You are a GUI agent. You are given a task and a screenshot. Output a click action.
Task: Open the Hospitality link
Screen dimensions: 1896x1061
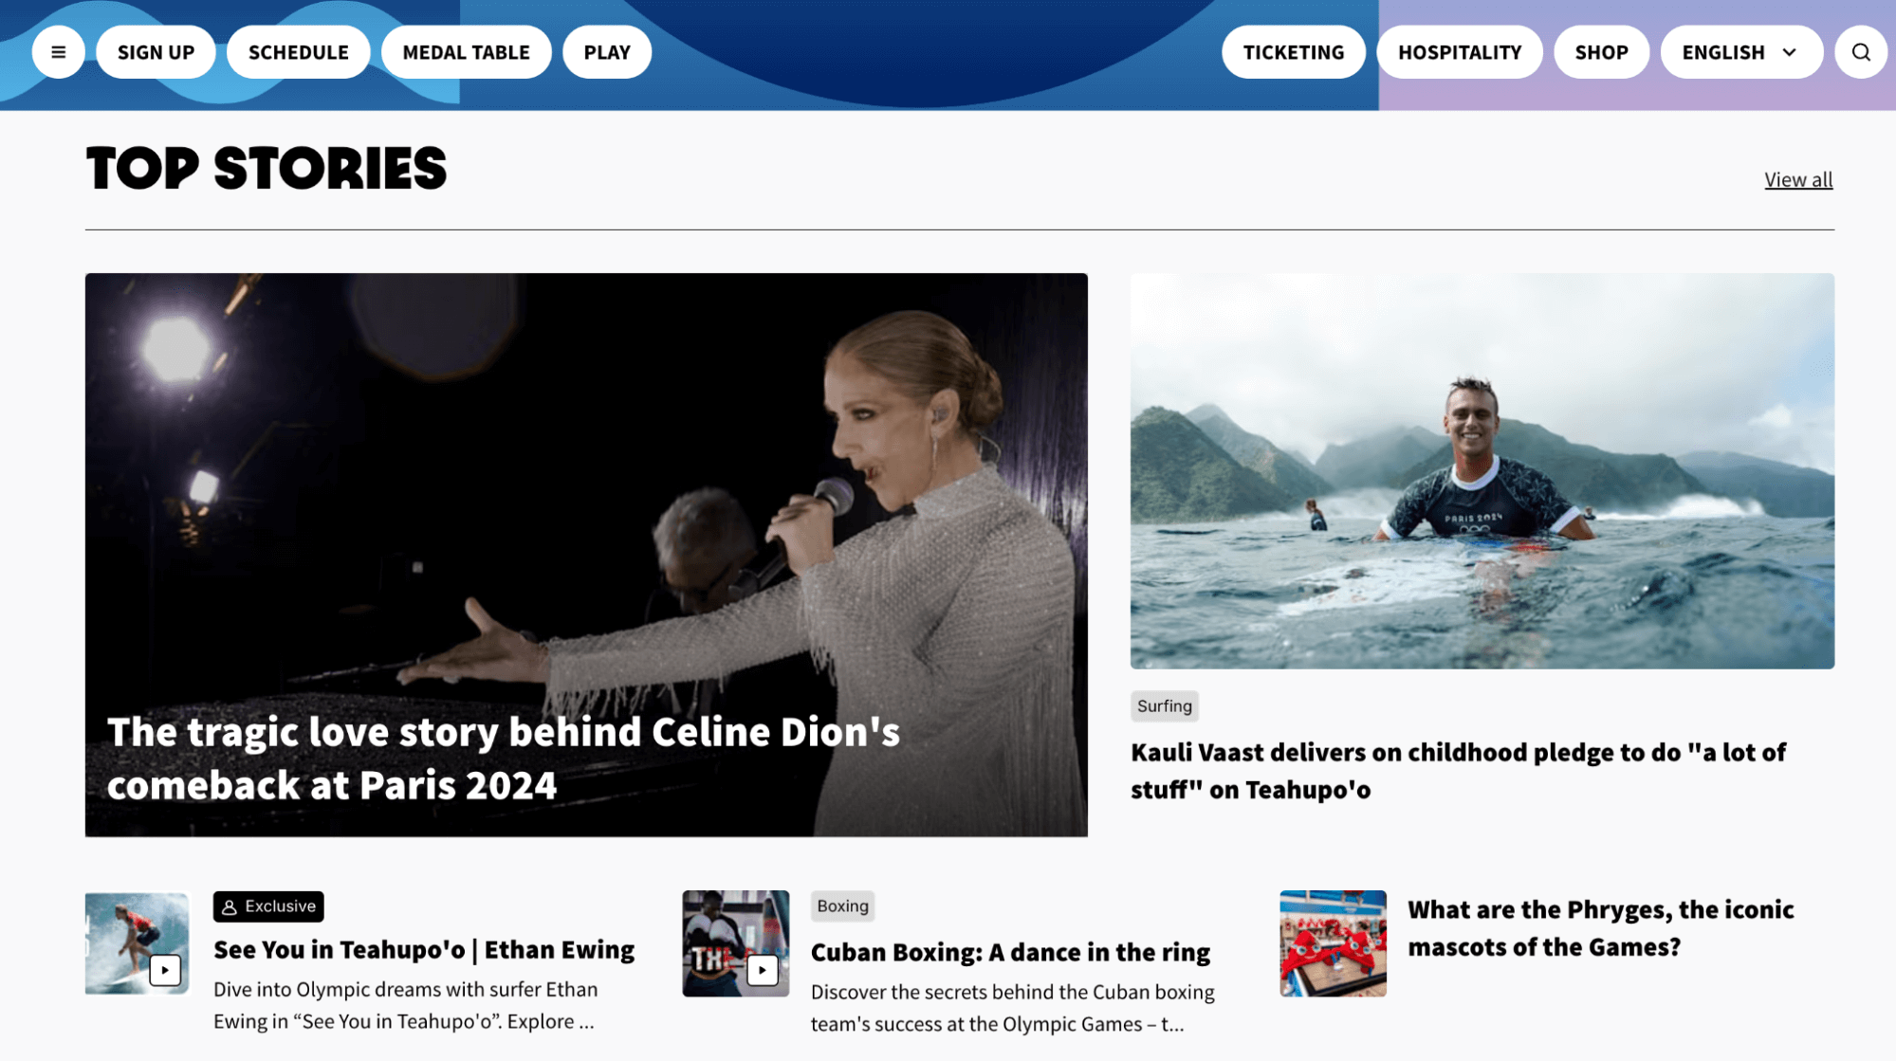(x=1459, y=52)
